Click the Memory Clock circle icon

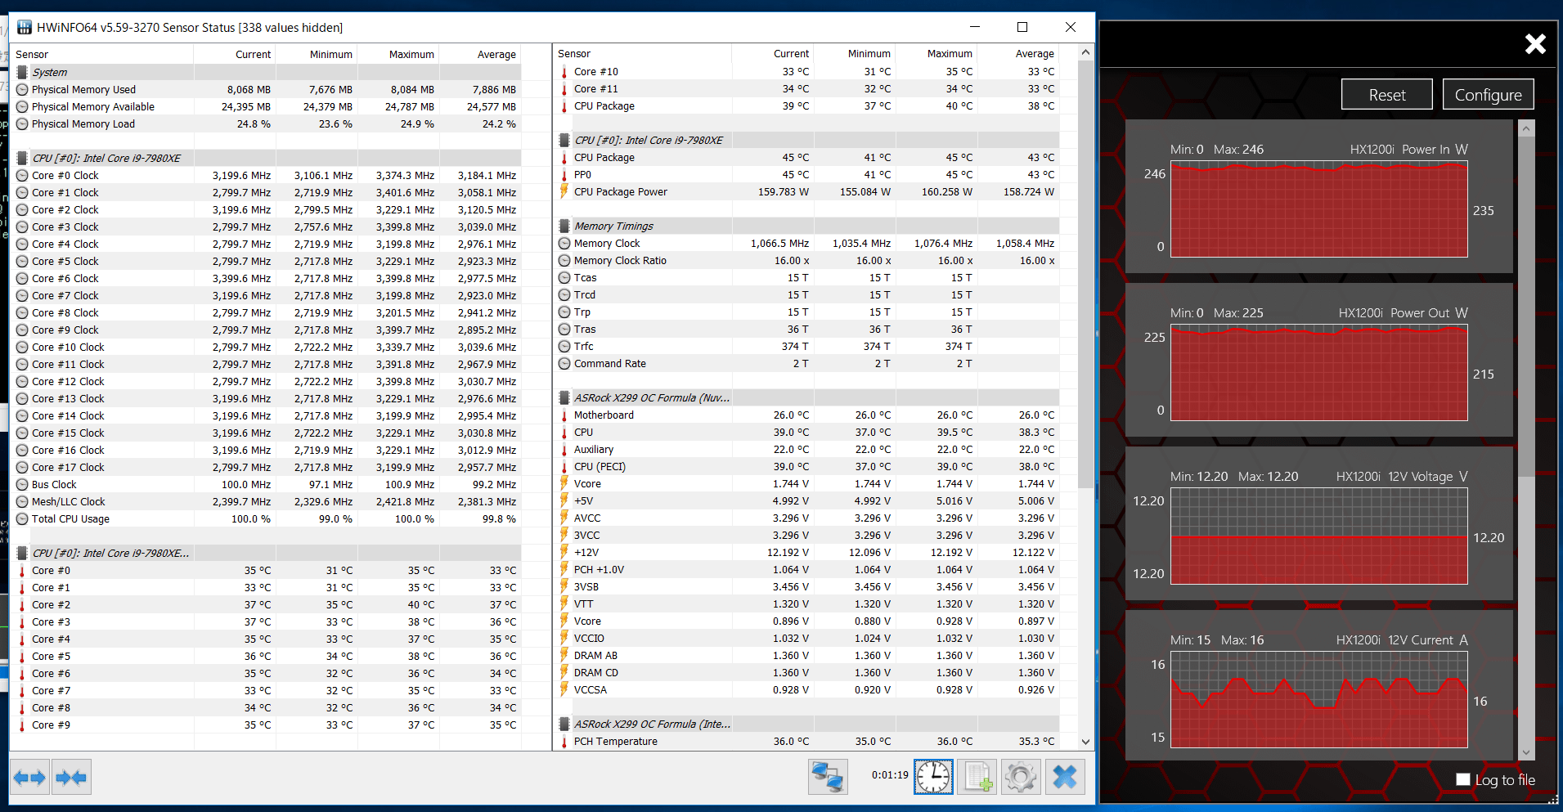[x=564, y=243]
